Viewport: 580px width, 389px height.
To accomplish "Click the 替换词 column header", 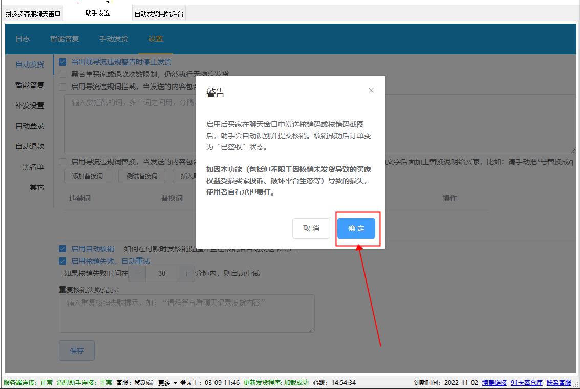I will point(171,198).
